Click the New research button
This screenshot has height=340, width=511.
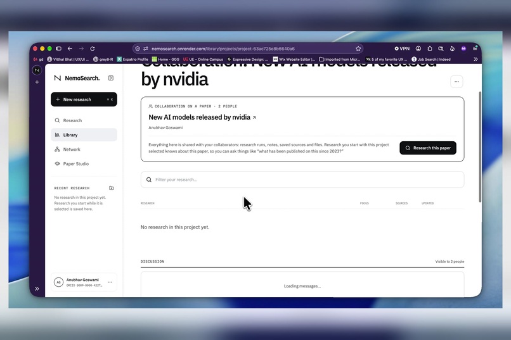[x=84, y=99]
